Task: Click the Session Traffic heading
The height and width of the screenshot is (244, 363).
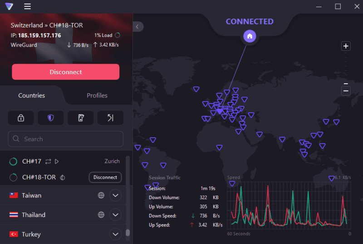Action: click(165, 177)
